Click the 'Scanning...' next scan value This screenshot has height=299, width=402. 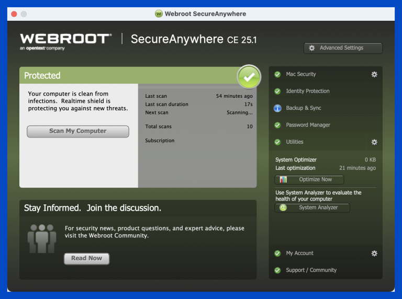[x=240, y=112]
